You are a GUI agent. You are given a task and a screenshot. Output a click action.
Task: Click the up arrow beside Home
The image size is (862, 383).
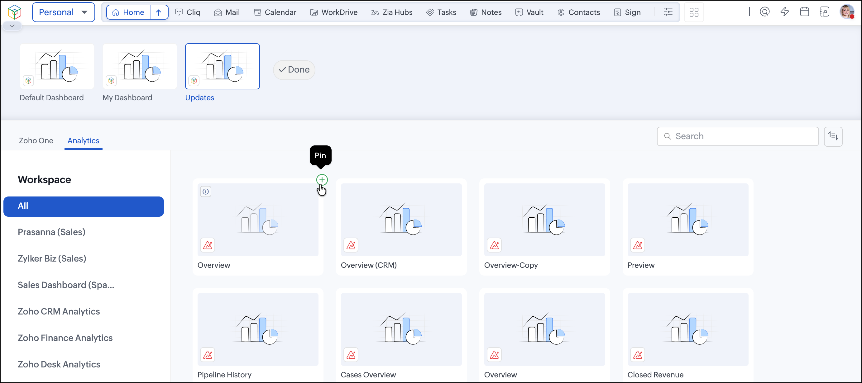pyautogui.click(x=159, y=12)
